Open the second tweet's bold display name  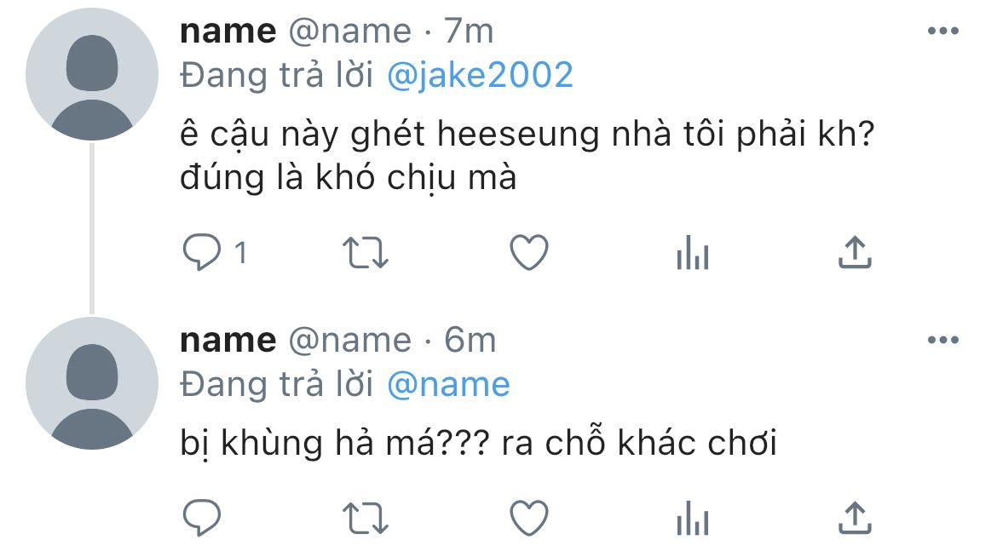228,341
